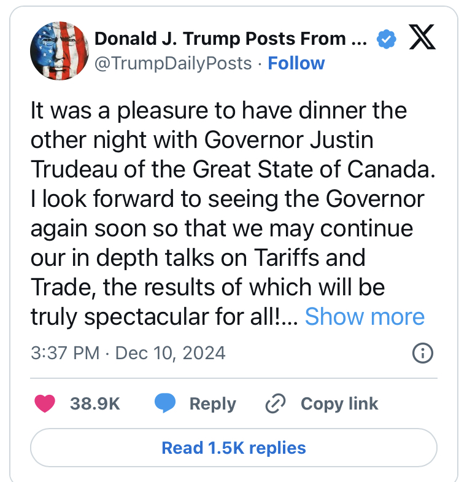
Task: Click the blue reply bubble icon
Action: pyautogui.click(x=165, y=403)
